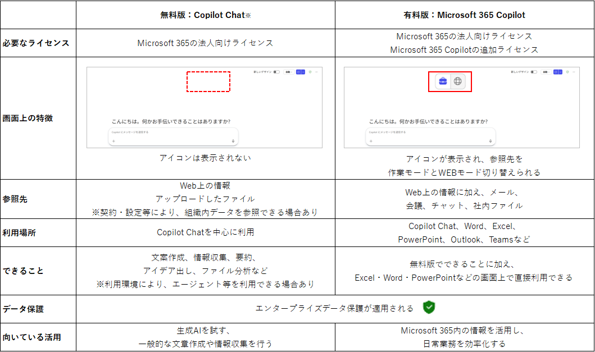The width and height of the screenshot is (595, 352).
Task: Open the 自動 dropdown in 有料版 screenshot
Action: (x=546, y=72)
